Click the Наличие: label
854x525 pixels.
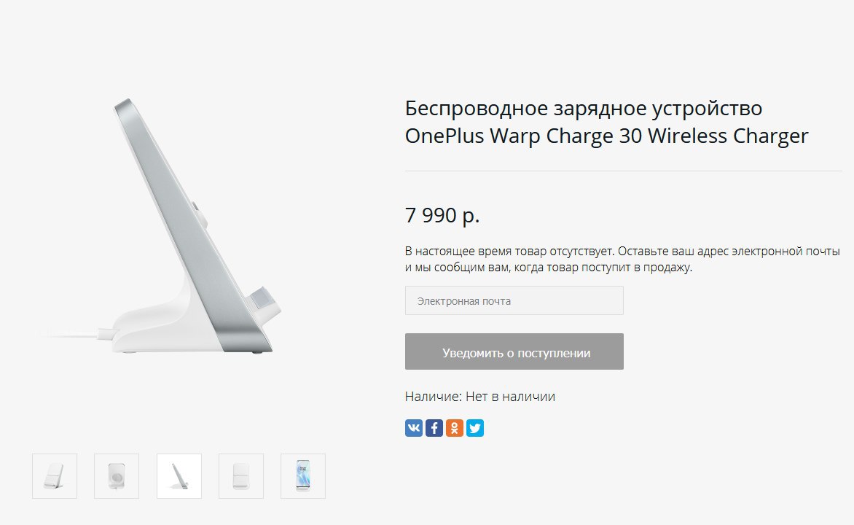tap(434, 397)
